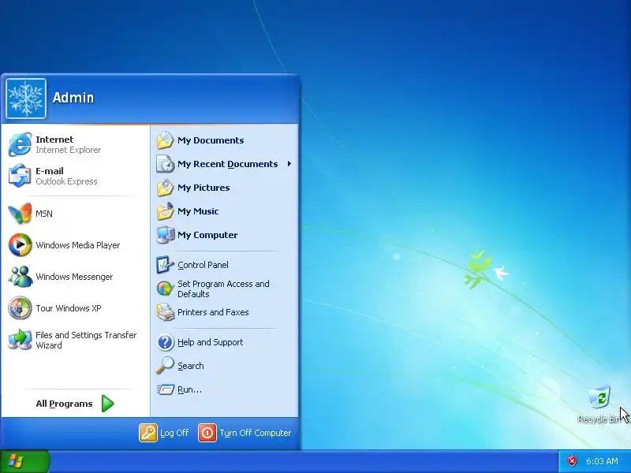Click the Tour Windows XP label
This screenshot has width=631, height=473.
69,308
